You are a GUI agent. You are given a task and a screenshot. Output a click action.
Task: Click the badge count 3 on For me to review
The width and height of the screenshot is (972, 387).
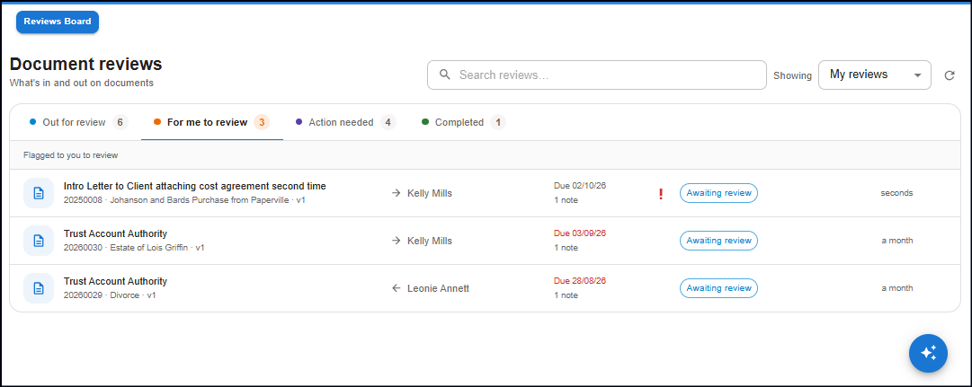[x=262, y=123]
